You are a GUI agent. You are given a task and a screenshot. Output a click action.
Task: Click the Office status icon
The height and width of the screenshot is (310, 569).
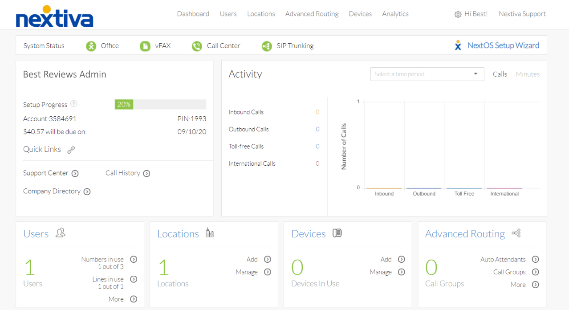point(91,45)
